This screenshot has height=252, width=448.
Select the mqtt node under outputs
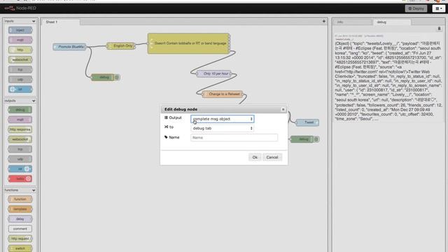(x=20, y=120)
